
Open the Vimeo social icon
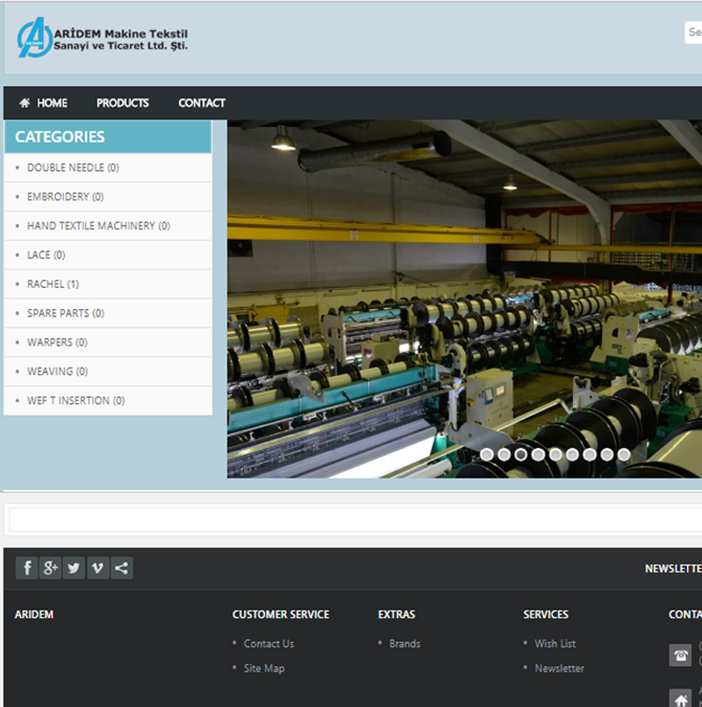tap(97, 568)
